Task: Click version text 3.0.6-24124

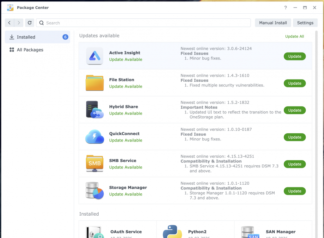Action: pyautogui.click(x=239, y=49)
